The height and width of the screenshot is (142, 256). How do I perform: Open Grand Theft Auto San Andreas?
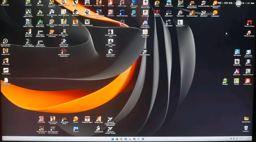[53, 120]
